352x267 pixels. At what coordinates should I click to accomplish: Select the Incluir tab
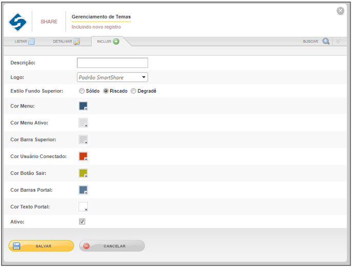[108, 41]
